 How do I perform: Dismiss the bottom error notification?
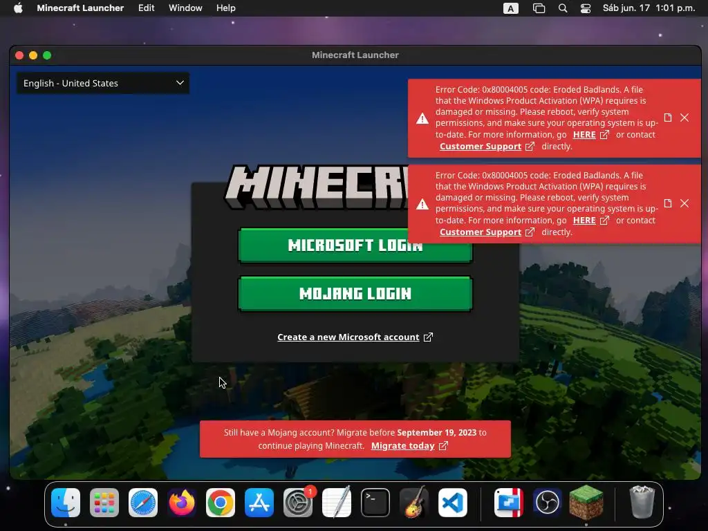684,204
